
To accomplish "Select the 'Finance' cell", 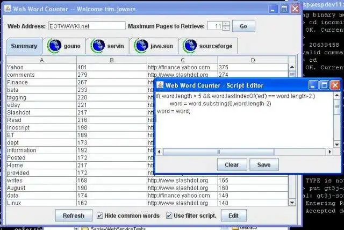I will [x=41, y=82].
